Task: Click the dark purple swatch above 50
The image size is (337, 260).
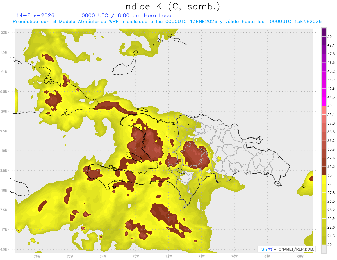Action: (324, 32)
